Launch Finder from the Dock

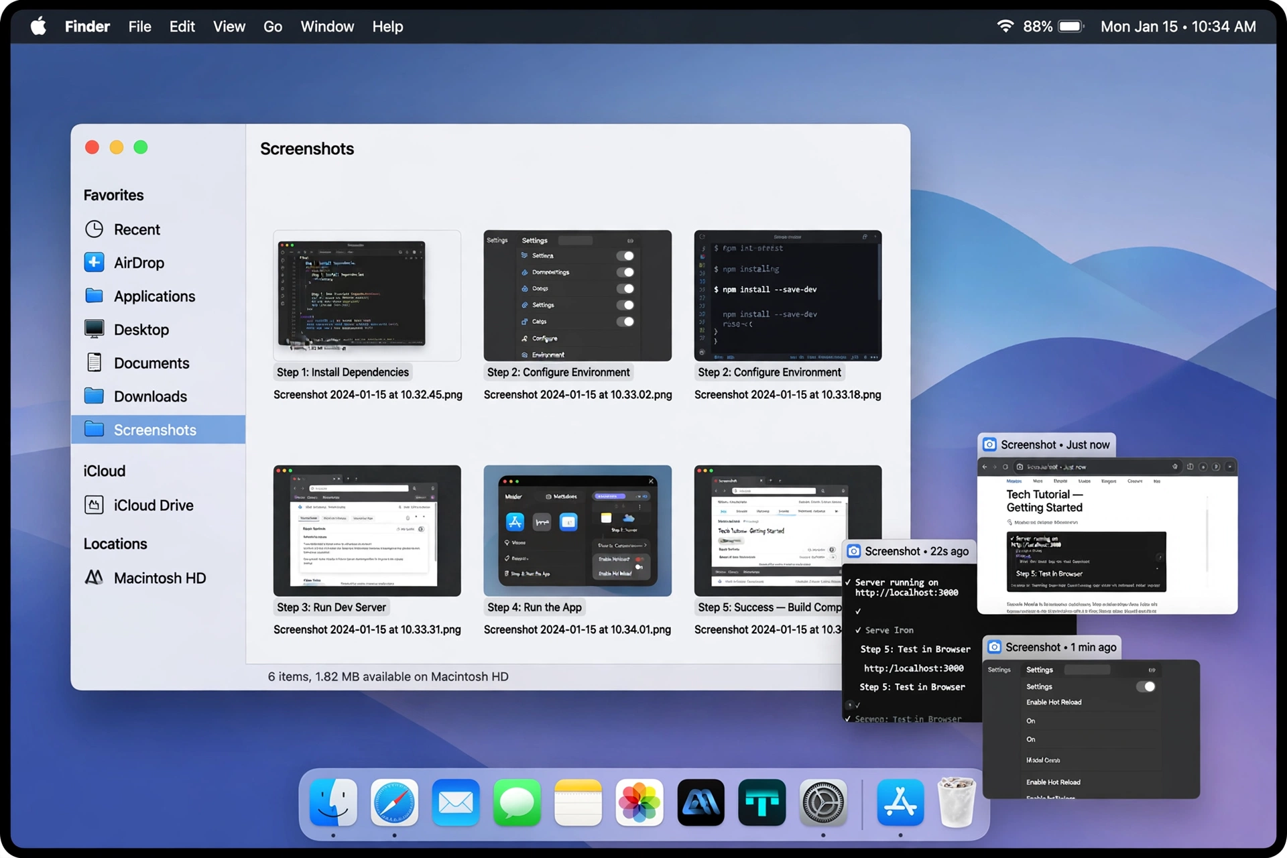333,802
